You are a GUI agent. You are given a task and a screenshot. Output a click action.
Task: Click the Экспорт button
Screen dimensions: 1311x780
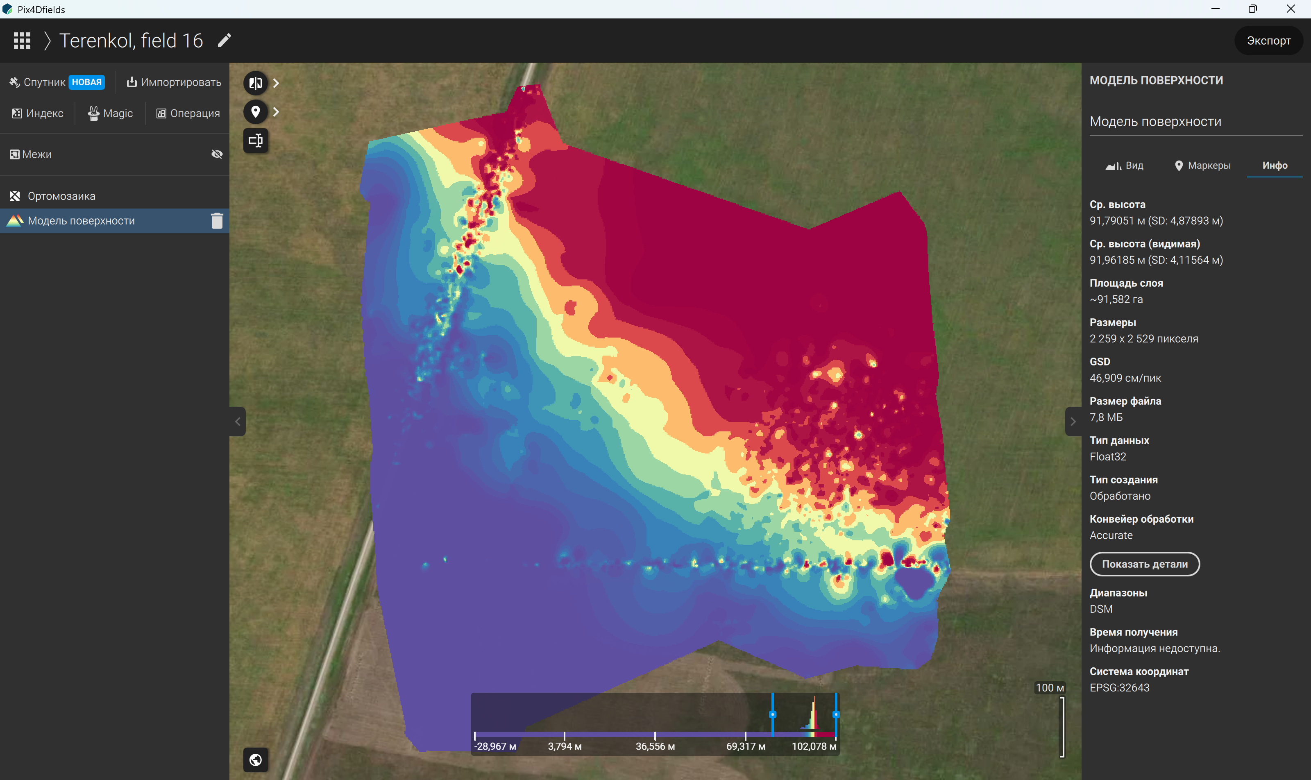click(1268, 41)
